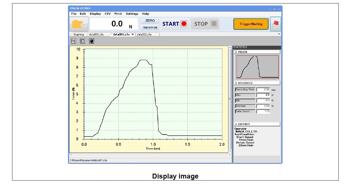Collapse the COMMENT section
The width and height of the screenshot is (358, 186).
(236, 124)
